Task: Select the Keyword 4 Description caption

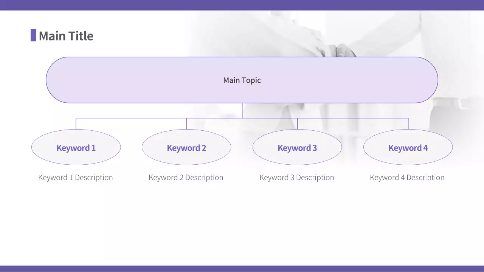Action: (407, 178)
